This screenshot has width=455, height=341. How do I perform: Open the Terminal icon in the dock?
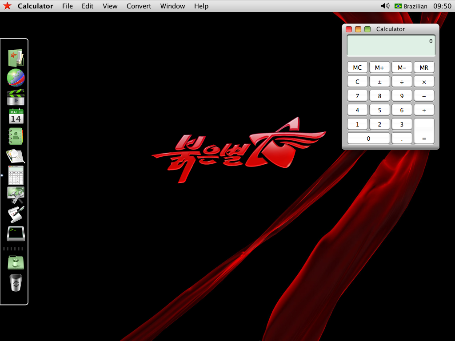click(16, 234)
